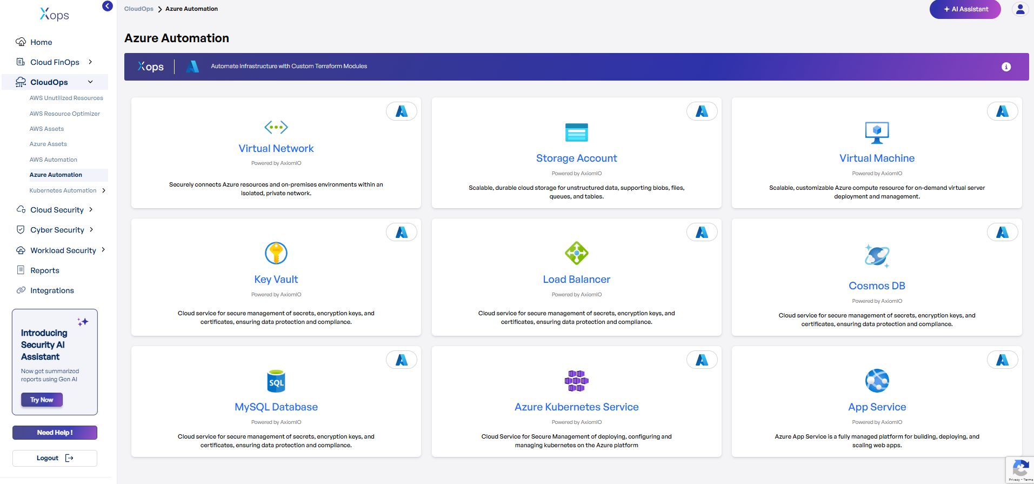Click the AI Assistant button

click(965, 9)
